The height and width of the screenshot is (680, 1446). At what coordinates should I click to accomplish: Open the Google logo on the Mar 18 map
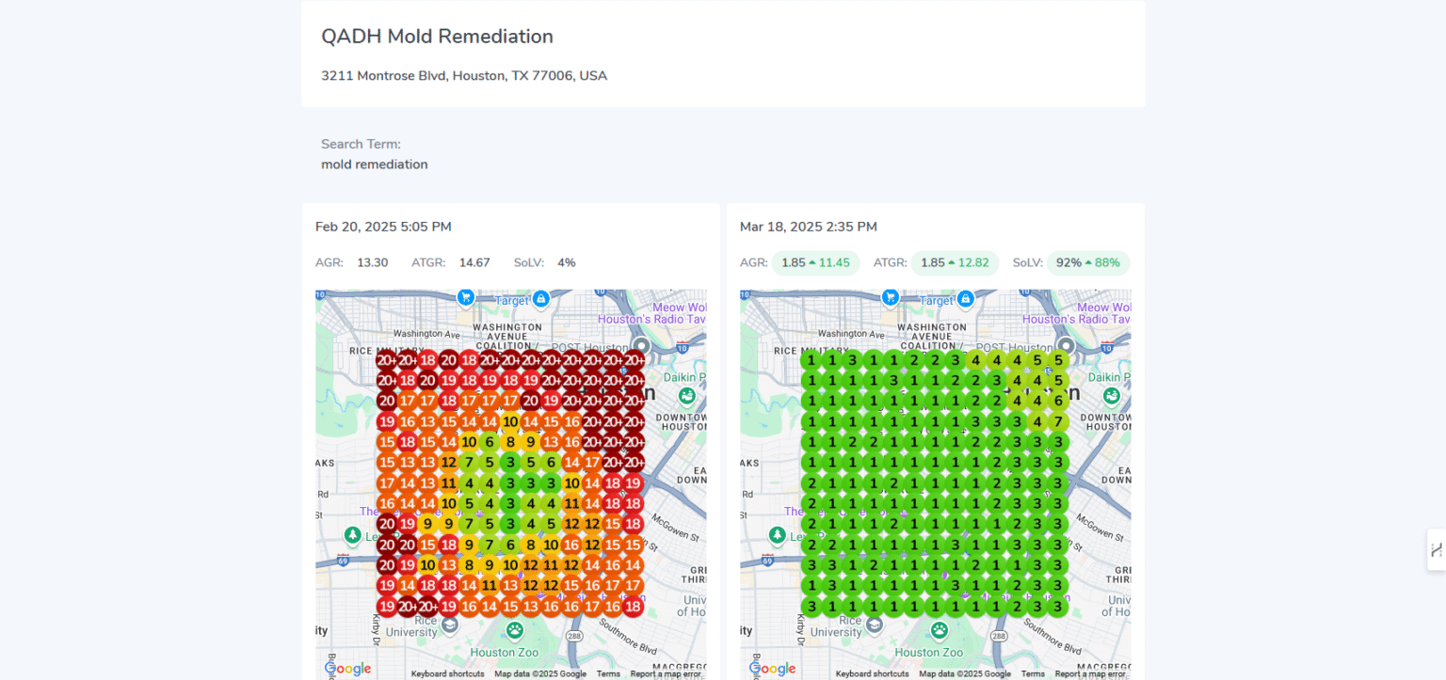click(772, 669)
